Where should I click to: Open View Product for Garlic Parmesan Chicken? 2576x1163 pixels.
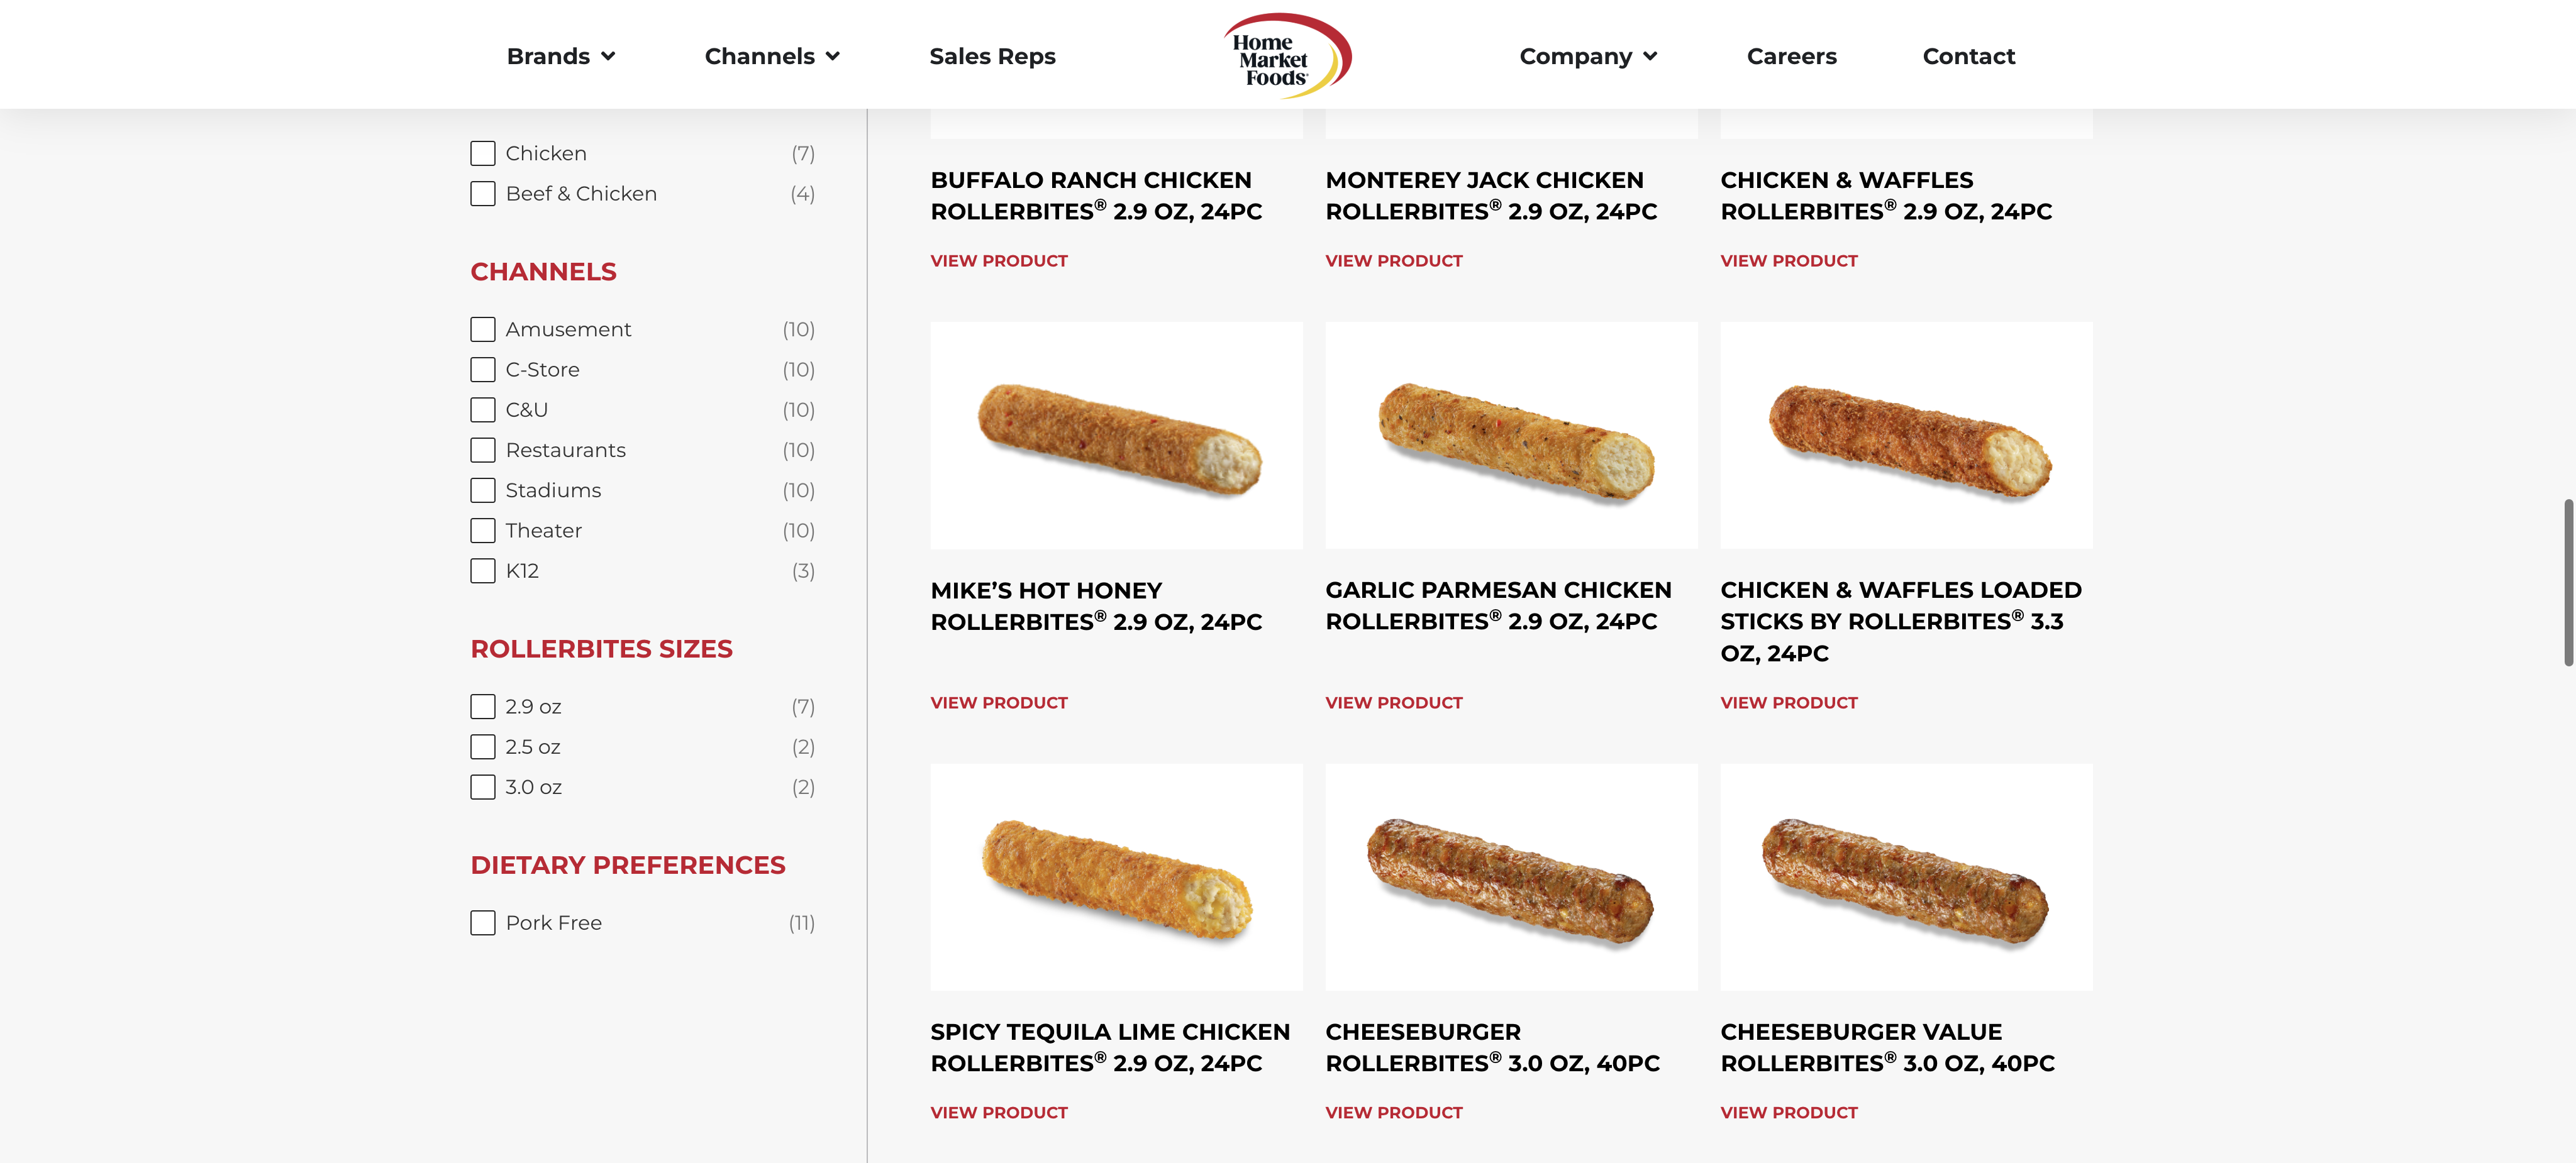tap(1393, 703)
